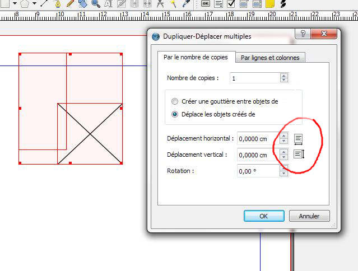Select the Eyedropper tool
Screen dimensions: 358x271
[185, 3]
